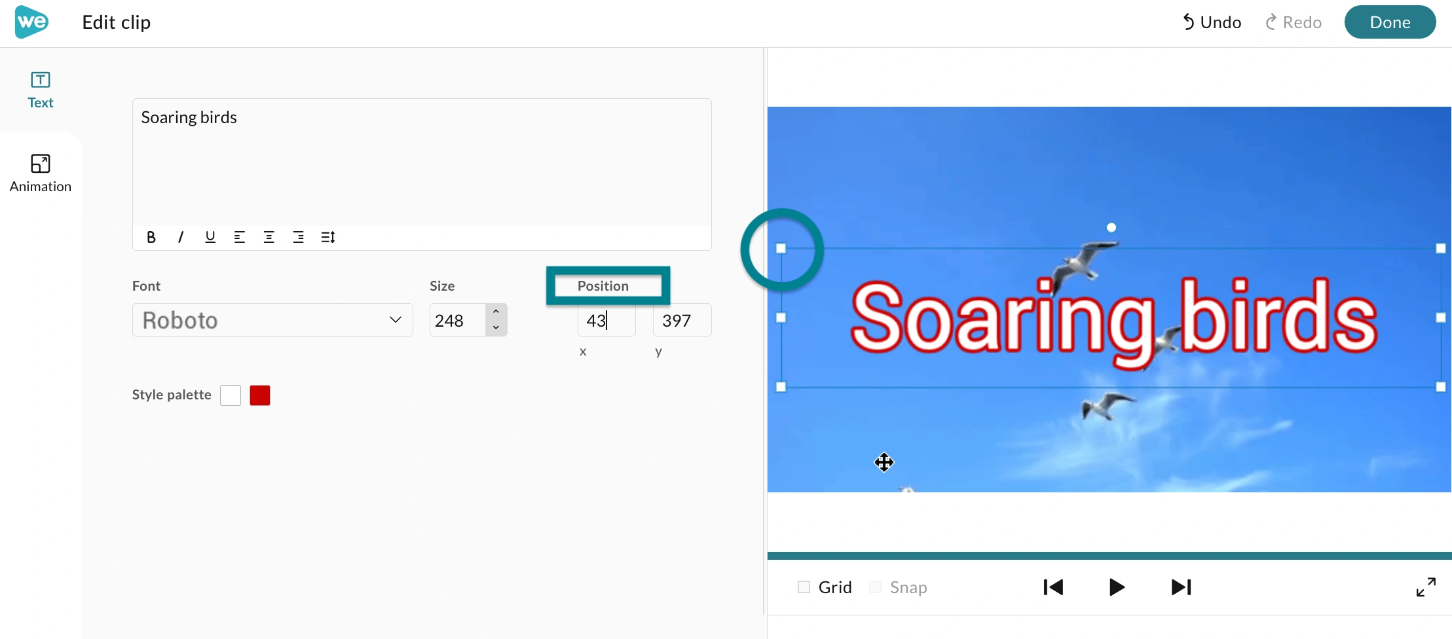The image size is (1452, 639).
Task: Click Done to finish editing
Action: (1390, 22)
